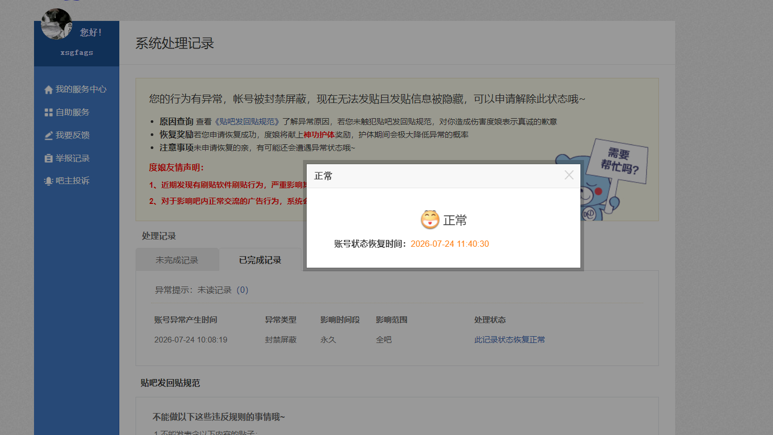Viewport: 773px width, 435px height.
Task: Open the 此记录状态恢复正常 link
Action: [510, 340]
